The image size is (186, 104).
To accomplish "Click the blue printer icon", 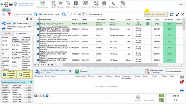I will [182, 90].
